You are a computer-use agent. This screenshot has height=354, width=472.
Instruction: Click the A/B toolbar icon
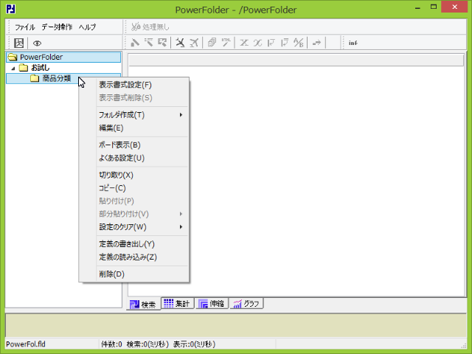[x=298, y=43]
